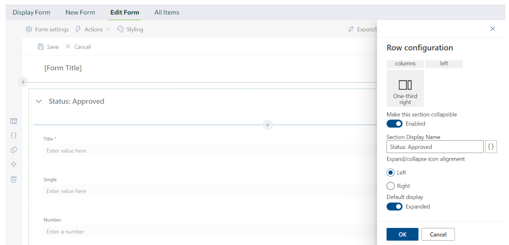Viewport: 509px width, 245px height.
Task: Switch to the Display Form tab
Action: 31,12
